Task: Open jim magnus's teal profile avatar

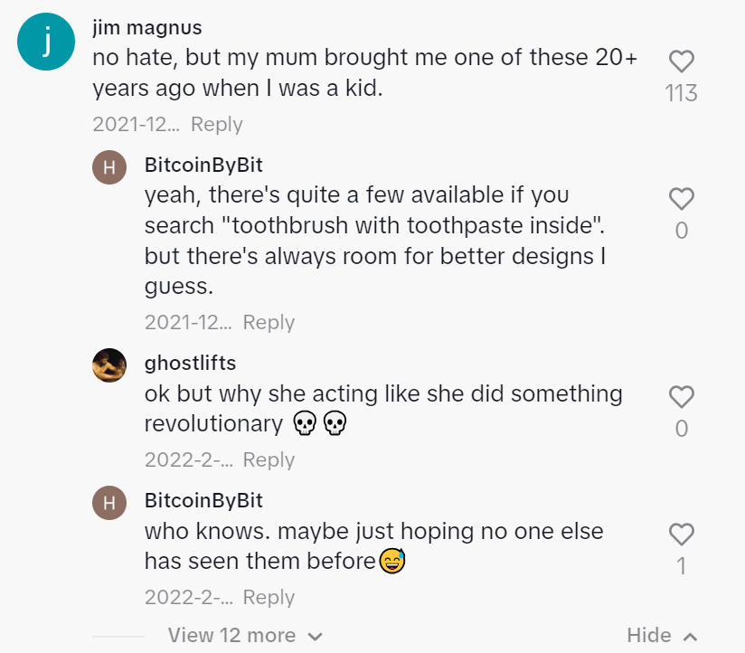Action: click(45, 43)
